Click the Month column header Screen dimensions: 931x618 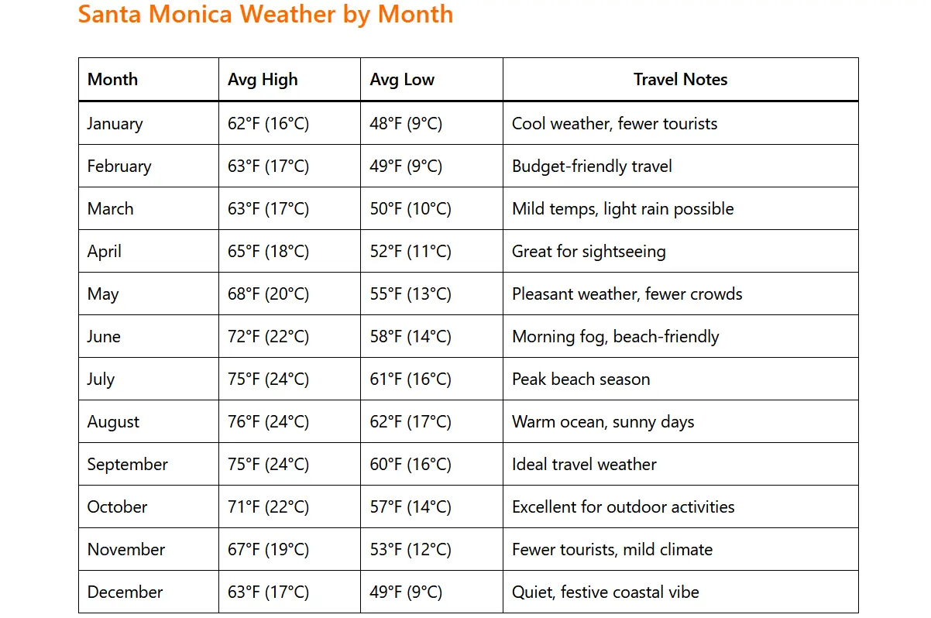pos(112,79)
